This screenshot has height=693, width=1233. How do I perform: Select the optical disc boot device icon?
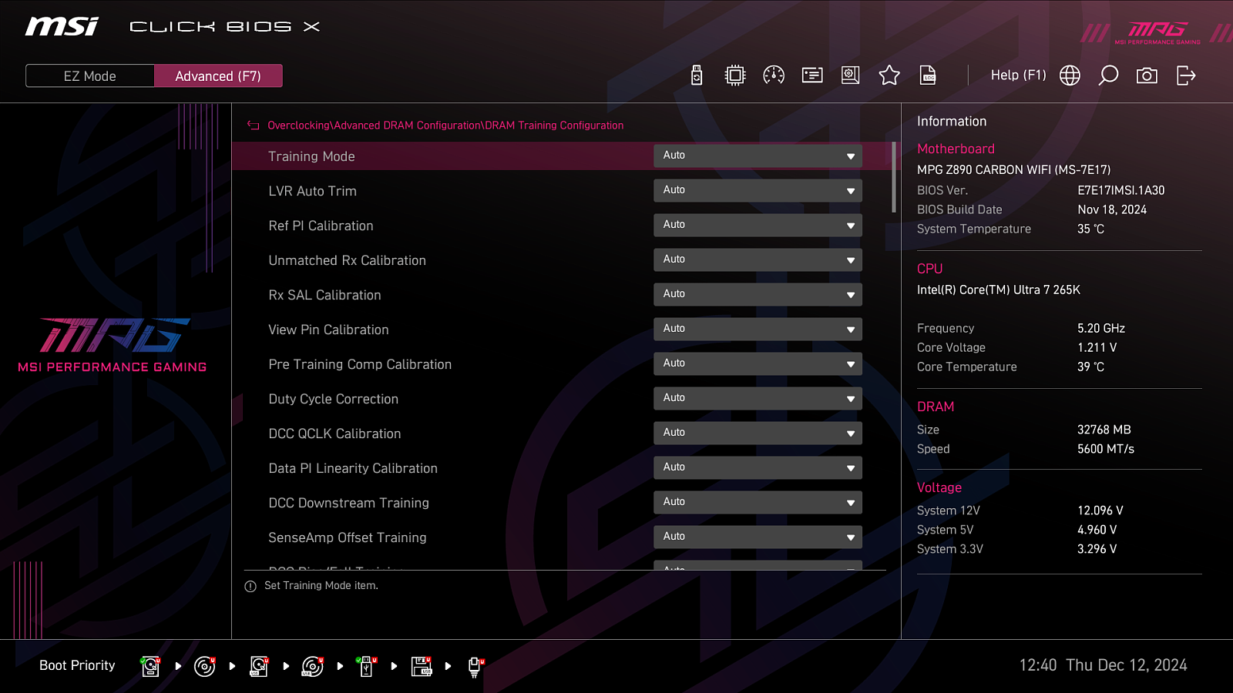204,666
